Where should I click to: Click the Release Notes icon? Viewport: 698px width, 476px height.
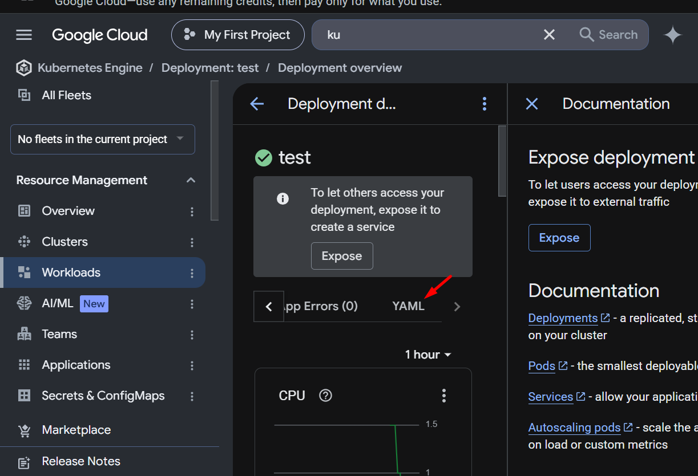click(x=24, y=462)
